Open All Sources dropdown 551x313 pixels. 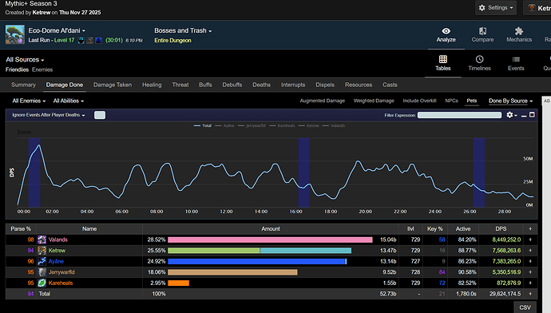pos(25,60)
